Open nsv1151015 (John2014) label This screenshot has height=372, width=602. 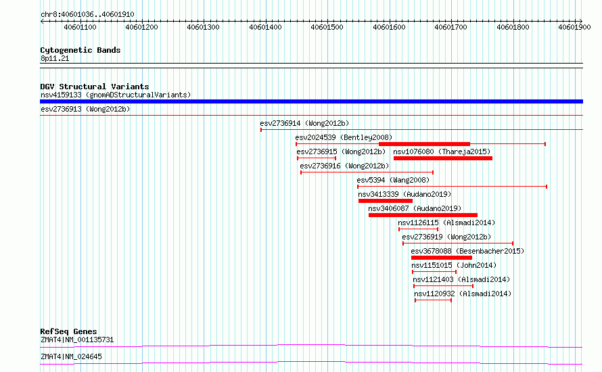click(454, 265)
